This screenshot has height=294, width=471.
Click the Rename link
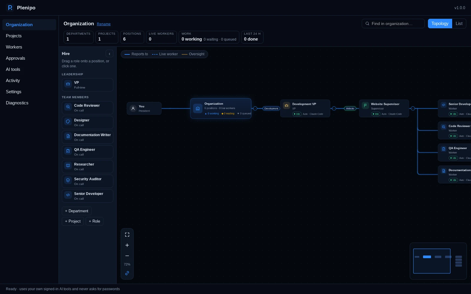pyautogui.click(x=104, y=24)
